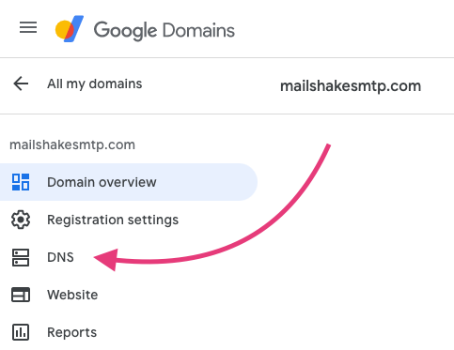Click the Reports bar chart icon
Viewport: 454px width, 350px height.
tap(21, 332)
